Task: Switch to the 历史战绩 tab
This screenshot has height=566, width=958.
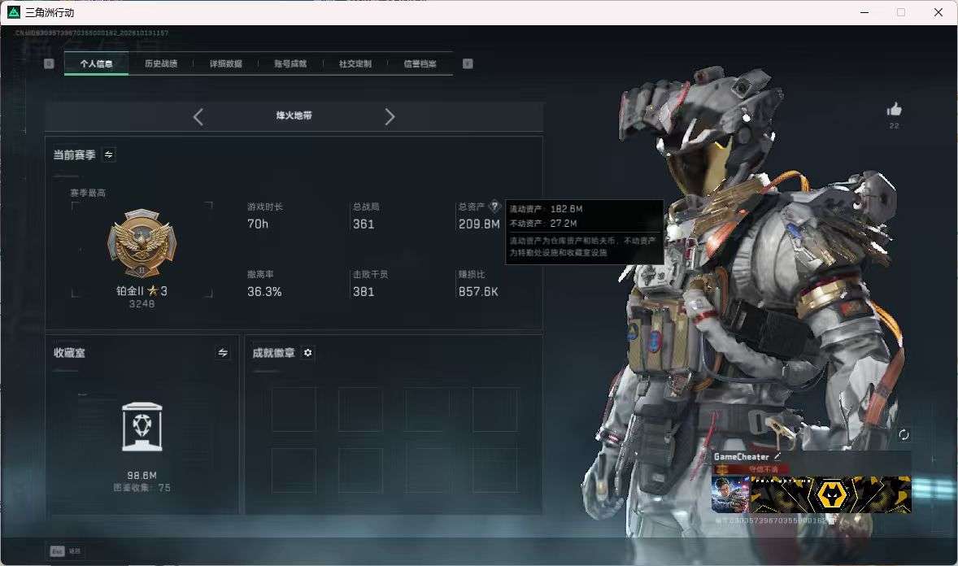Action: 161,63
